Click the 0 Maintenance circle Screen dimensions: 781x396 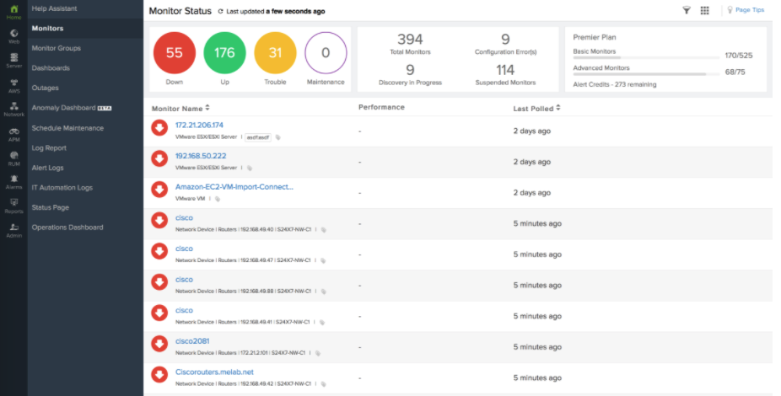click(326, 53)
